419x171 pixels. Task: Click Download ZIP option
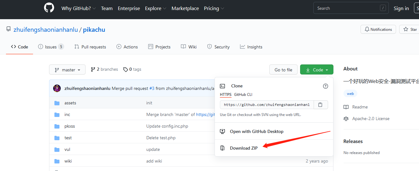point(243,148)
